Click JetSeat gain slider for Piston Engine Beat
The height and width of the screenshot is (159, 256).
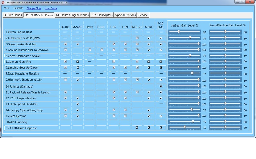coord(179,32)
